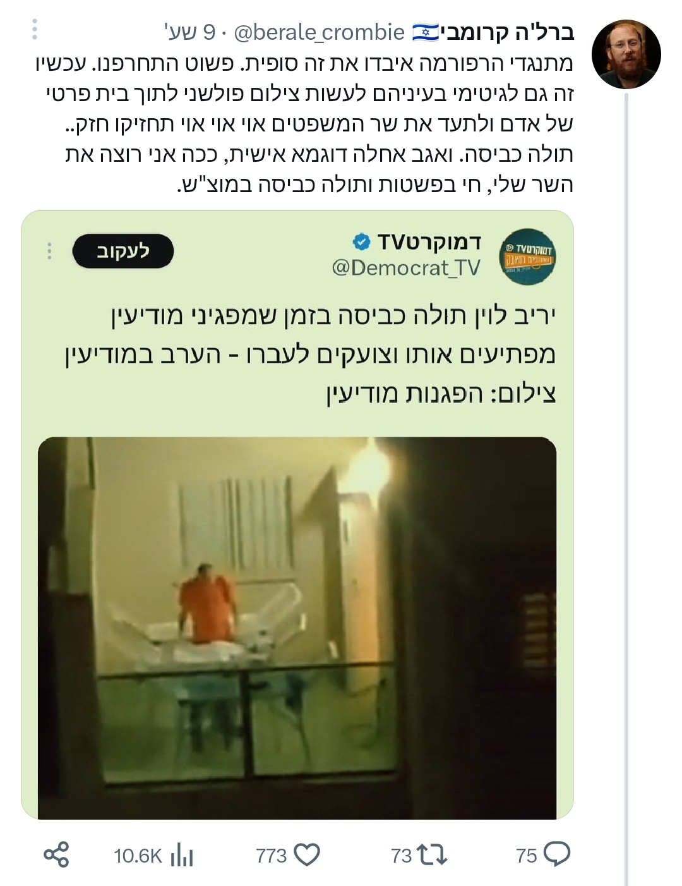Open ברל'ה קרומבי profile picture

[626, 54]
